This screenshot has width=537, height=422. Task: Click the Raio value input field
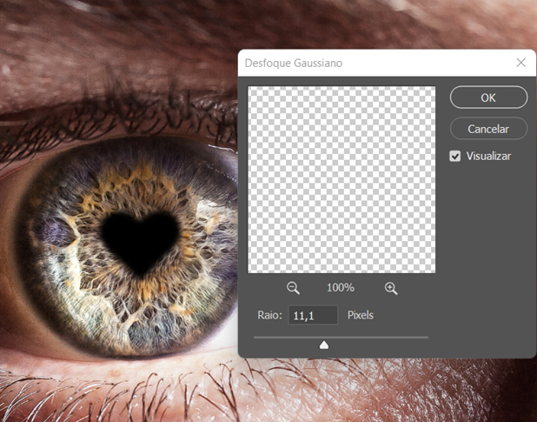point(313,315)
